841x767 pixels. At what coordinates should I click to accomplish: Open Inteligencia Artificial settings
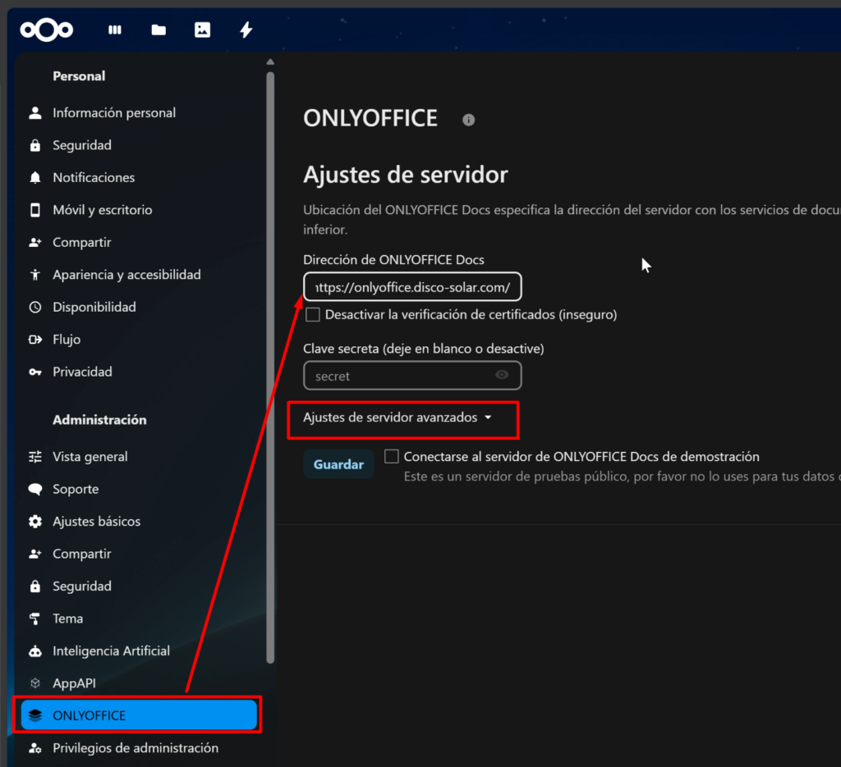tap(112, 651)
